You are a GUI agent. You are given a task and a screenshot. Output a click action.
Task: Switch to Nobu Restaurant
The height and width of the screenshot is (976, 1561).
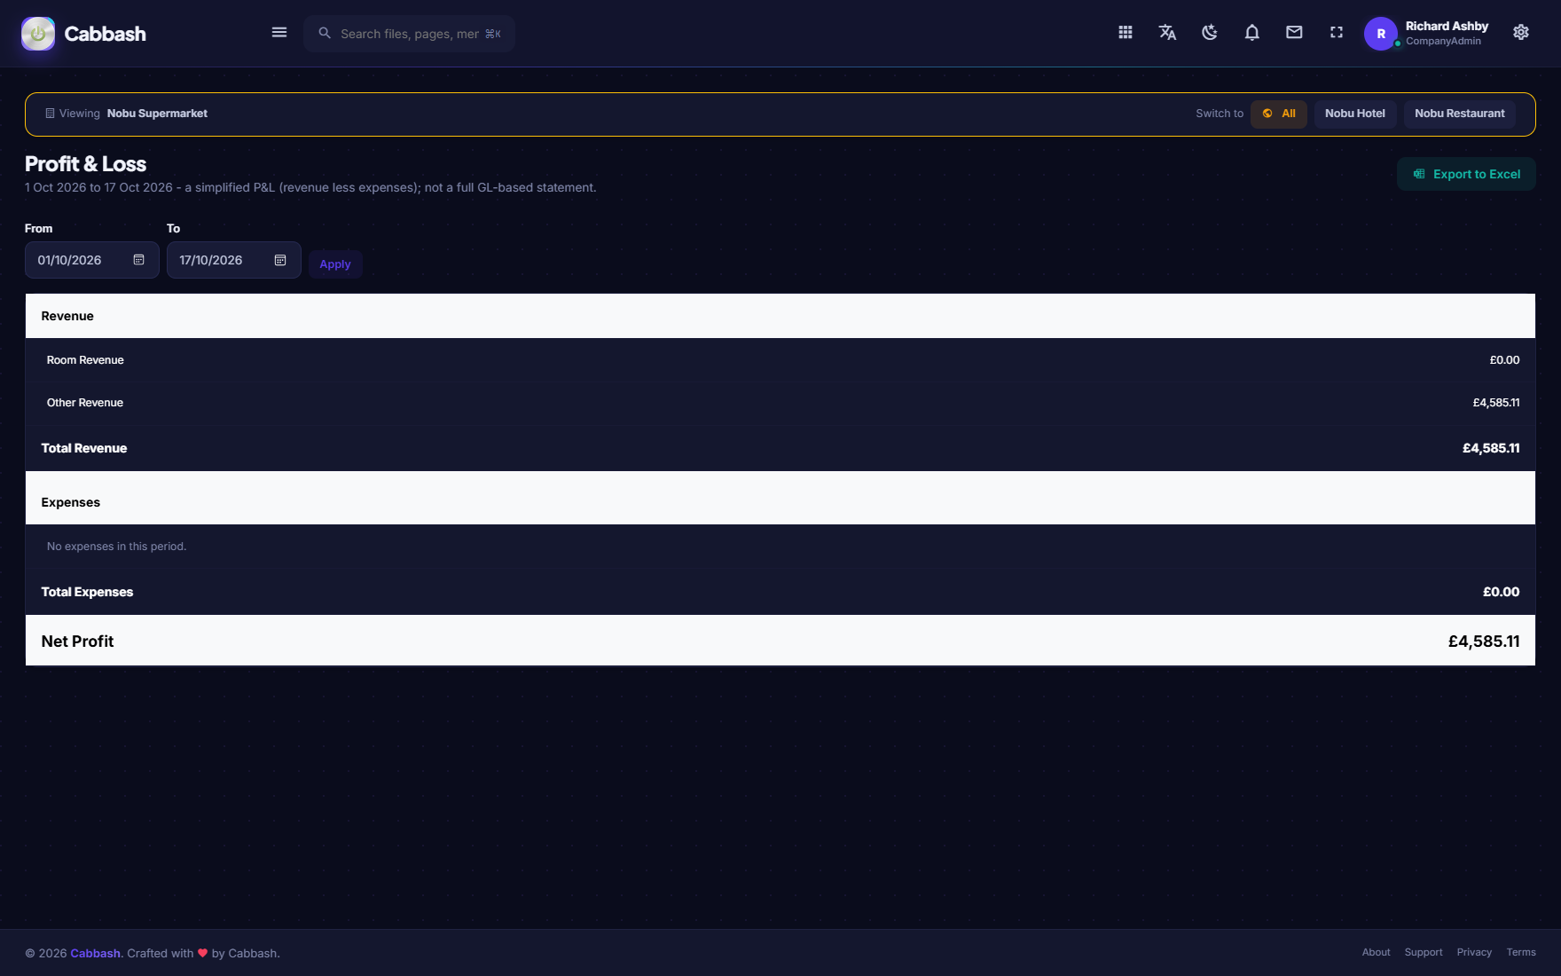click(1460, 114)
